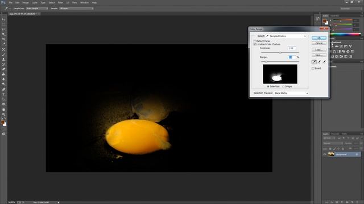364x204 pixels.
Task: Select the History Brush tool
Action: point(3,64)
